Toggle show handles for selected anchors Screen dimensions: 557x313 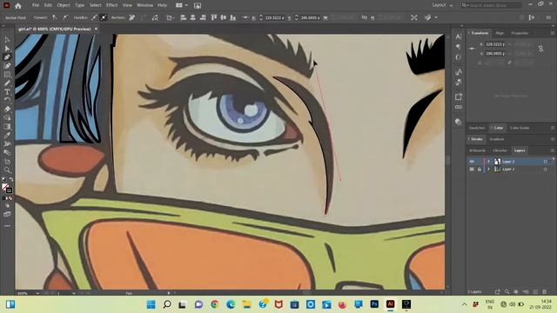pos(94,17)
